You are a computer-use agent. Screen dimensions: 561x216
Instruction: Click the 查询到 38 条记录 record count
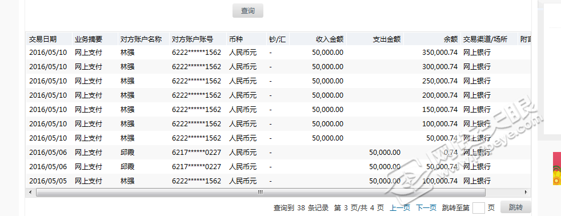click(301, 208)
